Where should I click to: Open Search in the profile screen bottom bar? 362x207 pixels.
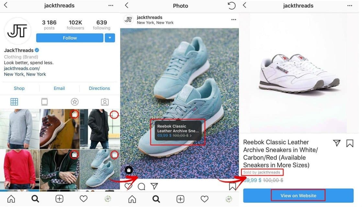click(35, 199)
